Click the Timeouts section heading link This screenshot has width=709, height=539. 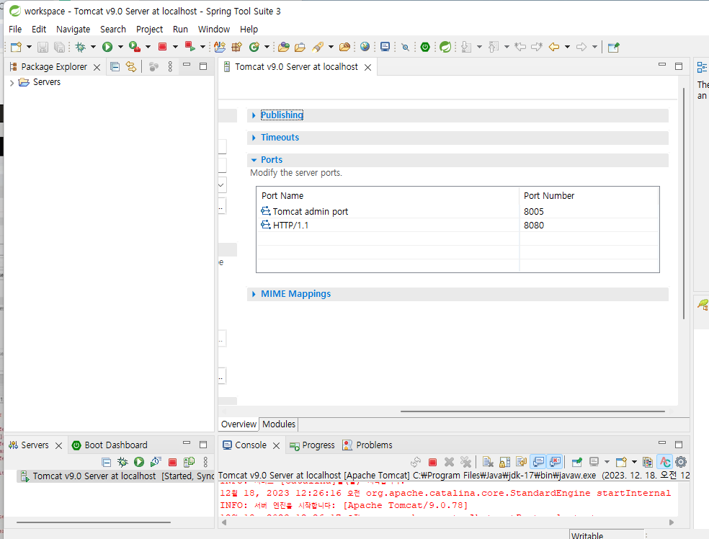(x=280, y=138)
